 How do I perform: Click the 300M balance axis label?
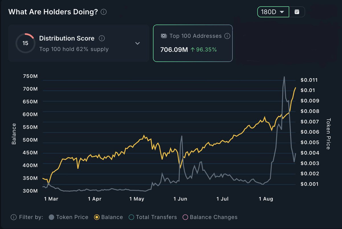30,191
